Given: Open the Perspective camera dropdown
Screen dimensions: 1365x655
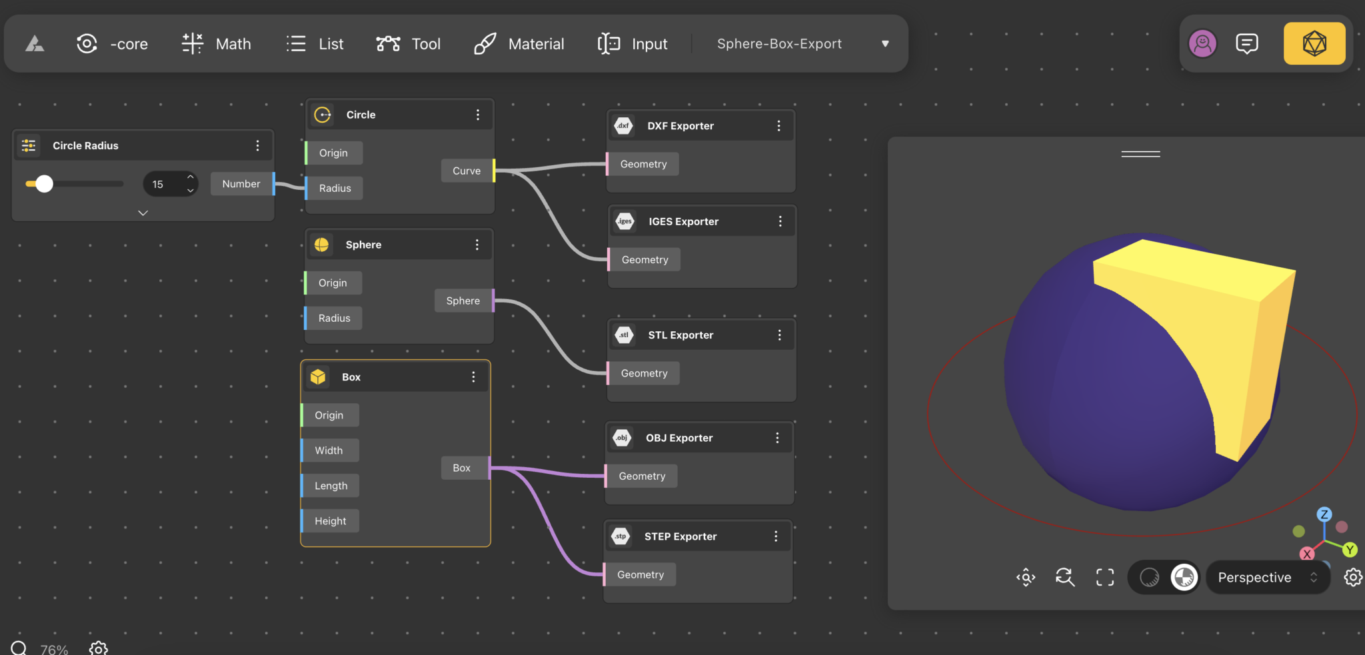Looking at the screenshot, I should coord(1267,577).
